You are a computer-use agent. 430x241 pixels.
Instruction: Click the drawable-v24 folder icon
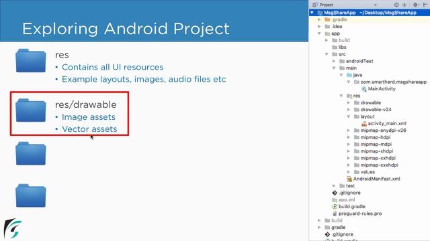[x=357, y=110]
